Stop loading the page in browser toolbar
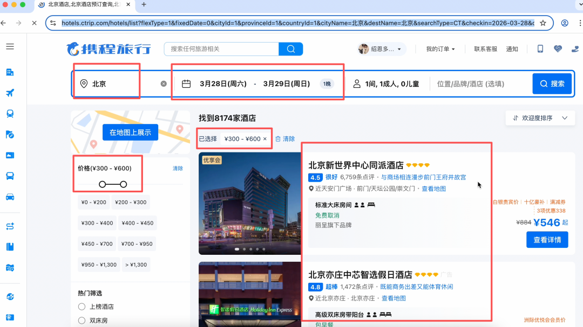Image resolution: width=583 pixels, height=327 pixels. (34, 23)
